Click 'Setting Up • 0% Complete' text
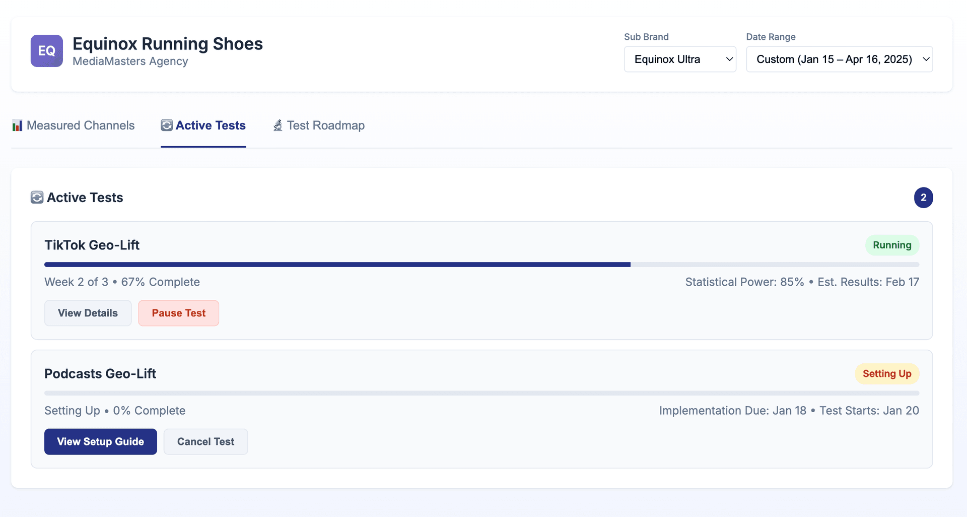Image resolution: width=967 pixels, height=517 pixels. click(x=115, y=411)
